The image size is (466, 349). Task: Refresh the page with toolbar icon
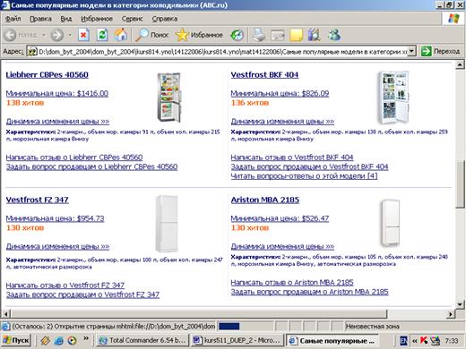(102, 35)
